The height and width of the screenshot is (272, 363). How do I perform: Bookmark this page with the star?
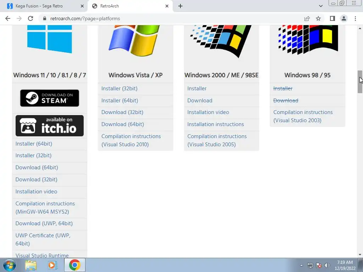click(318, 18)
